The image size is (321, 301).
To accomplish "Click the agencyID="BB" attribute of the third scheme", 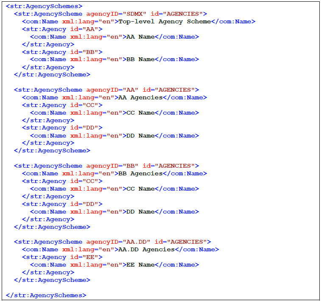I will pos(112,166).
